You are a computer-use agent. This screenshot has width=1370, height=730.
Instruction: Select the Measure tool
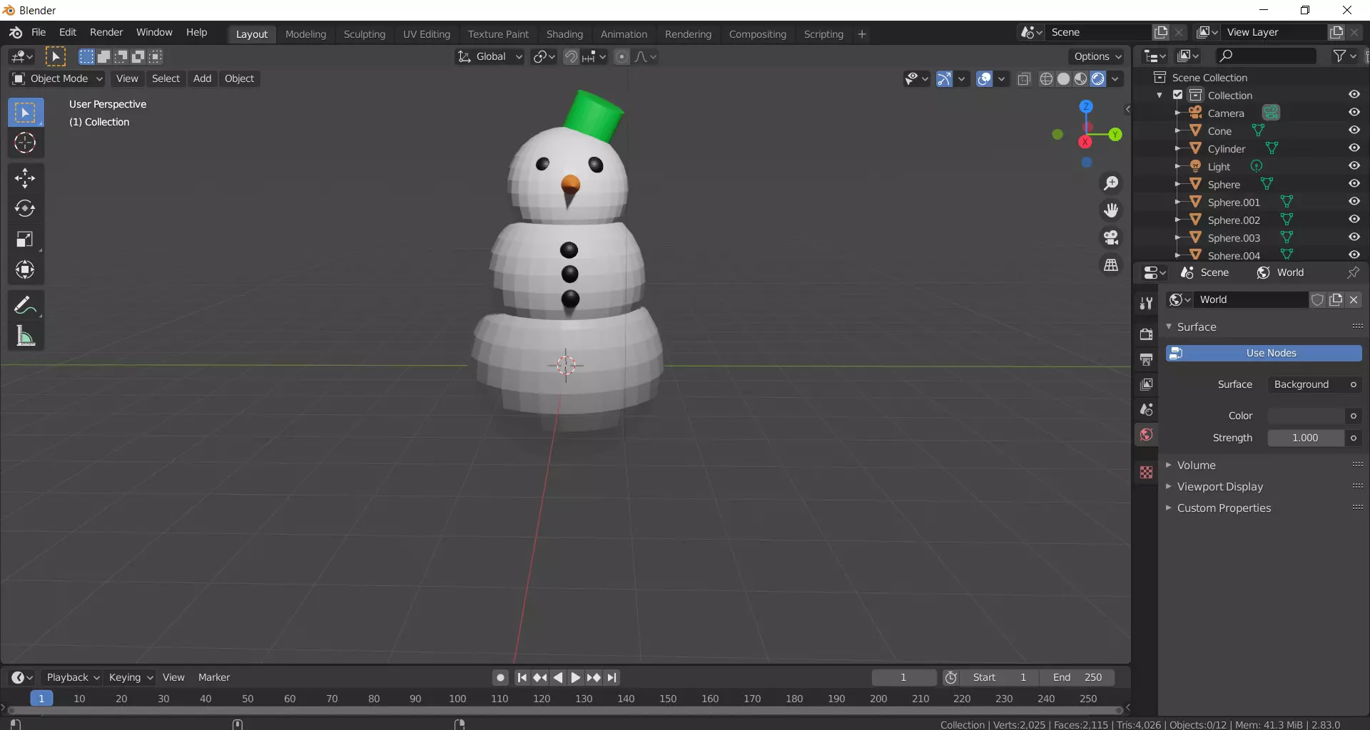[x=25, y=336]
